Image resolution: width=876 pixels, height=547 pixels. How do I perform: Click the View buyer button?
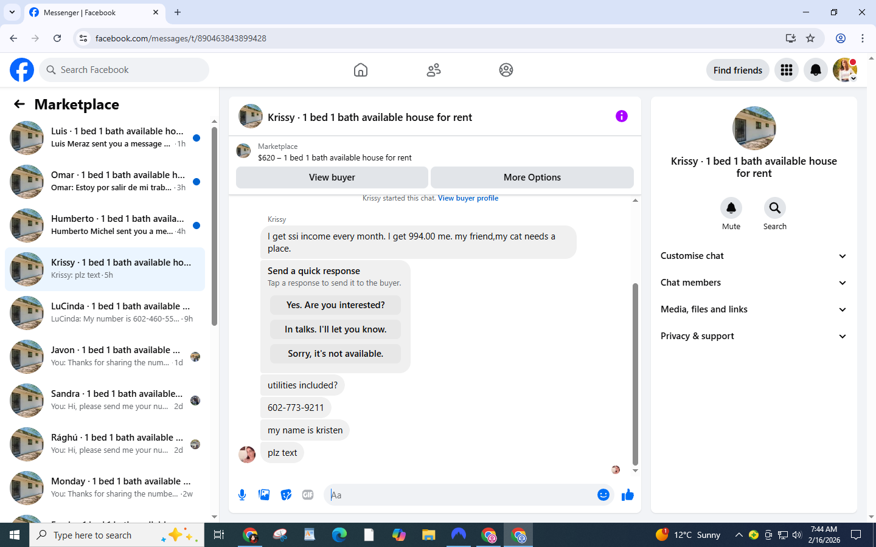pyautogui.click(x=332, y=177)
